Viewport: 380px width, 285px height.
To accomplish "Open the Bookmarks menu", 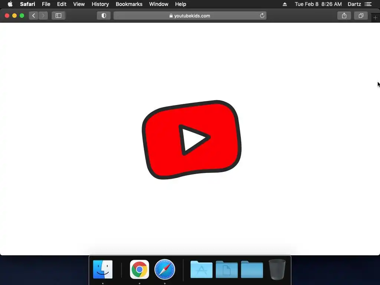I will click(129, 4).
